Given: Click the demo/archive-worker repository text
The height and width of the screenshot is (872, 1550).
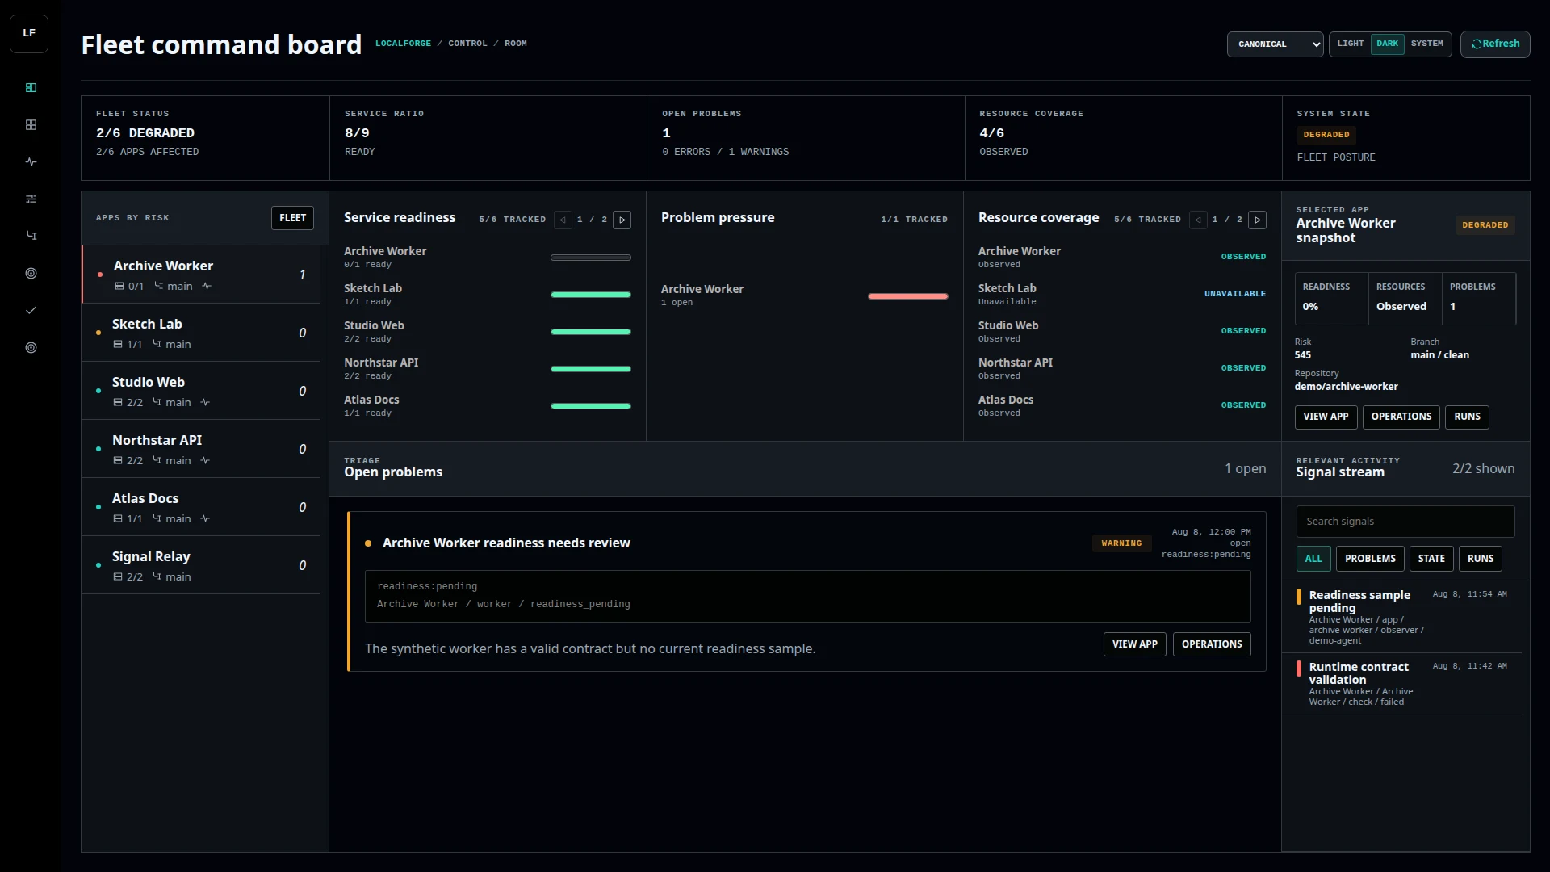Looking at the screenshot, I should coord(1346,387).
